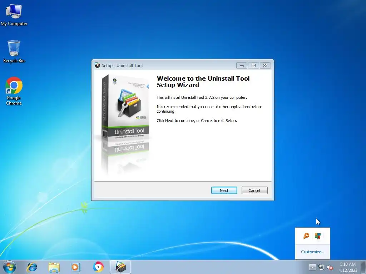Open the Chrome taskbar icon
This screenshot has height=274, width=366.
pyautogui.click(x=98, y=267)
